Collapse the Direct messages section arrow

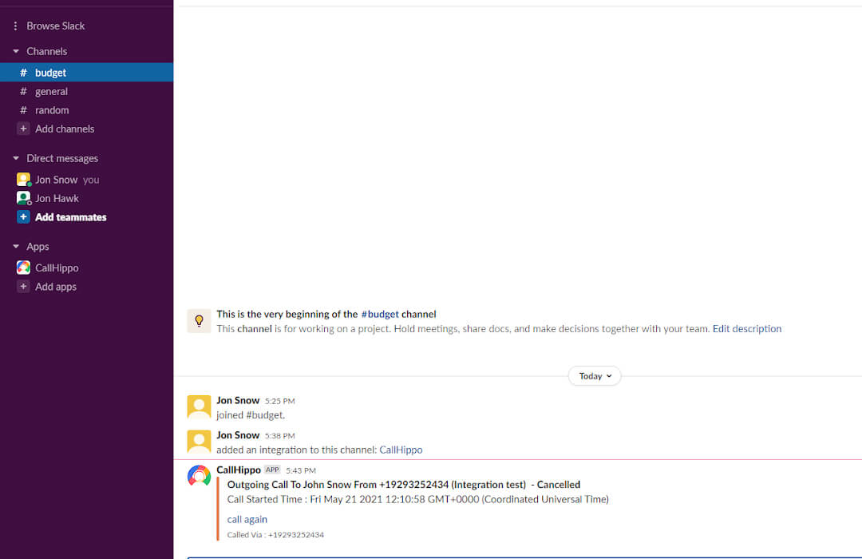[x=16, y=158]
